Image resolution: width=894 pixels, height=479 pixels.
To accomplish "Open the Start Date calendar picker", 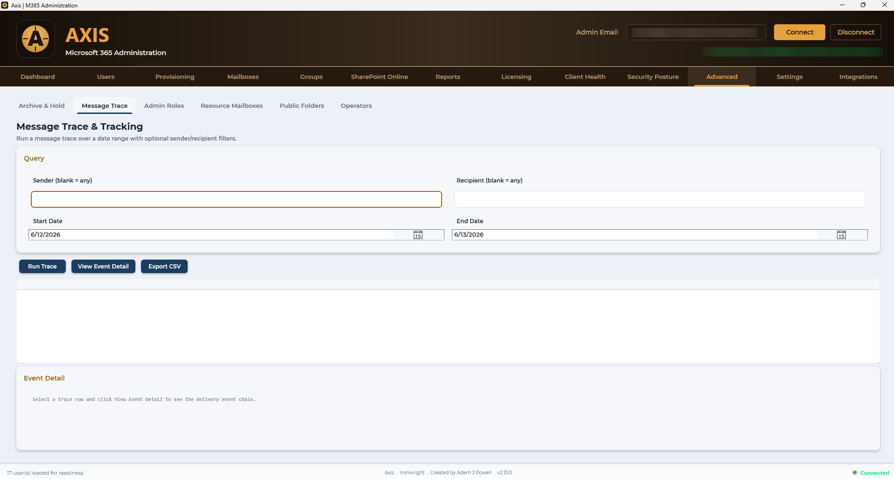I will pos(418,235).
